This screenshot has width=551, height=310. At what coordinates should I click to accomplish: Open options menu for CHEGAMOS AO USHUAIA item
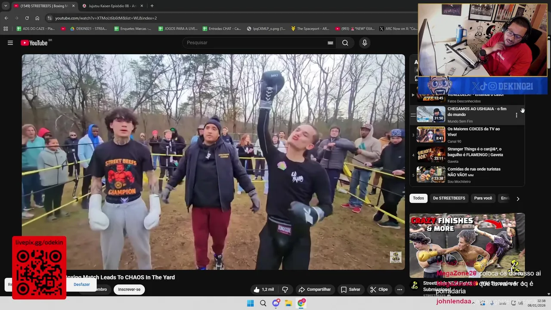pyautogui.click(x=517, y=115)
